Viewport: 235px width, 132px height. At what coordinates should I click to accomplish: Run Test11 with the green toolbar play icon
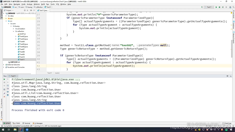pyautogui.click(x=216, y=7)
